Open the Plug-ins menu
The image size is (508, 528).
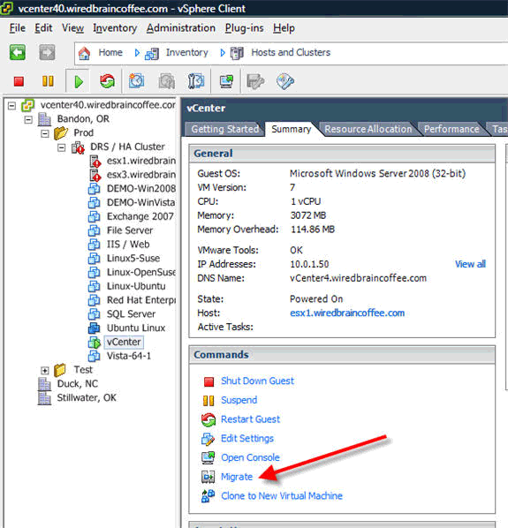coord(244,28)
